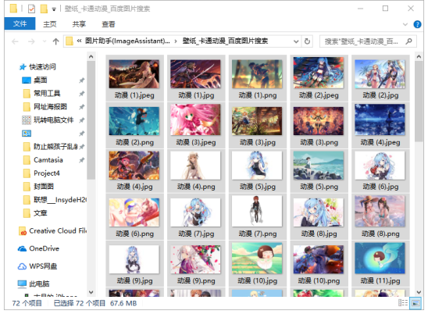The width and height of the screenshot is (428, 314).
Task: Select the 动漫 (3).jpeg pink-haired thumbnail
Action: (196, 125)
